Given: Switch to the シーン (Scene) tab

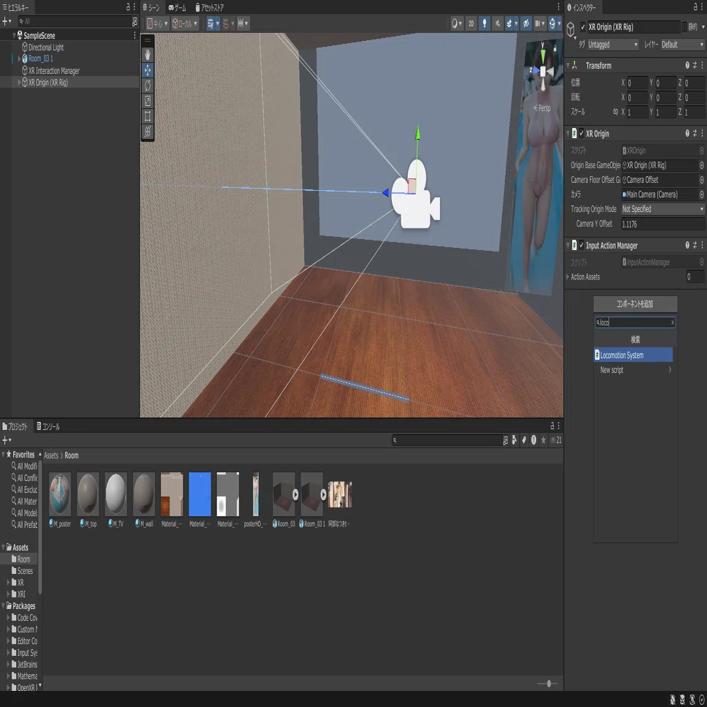Looking at the screenshot, I should click(x=151, y=7).
